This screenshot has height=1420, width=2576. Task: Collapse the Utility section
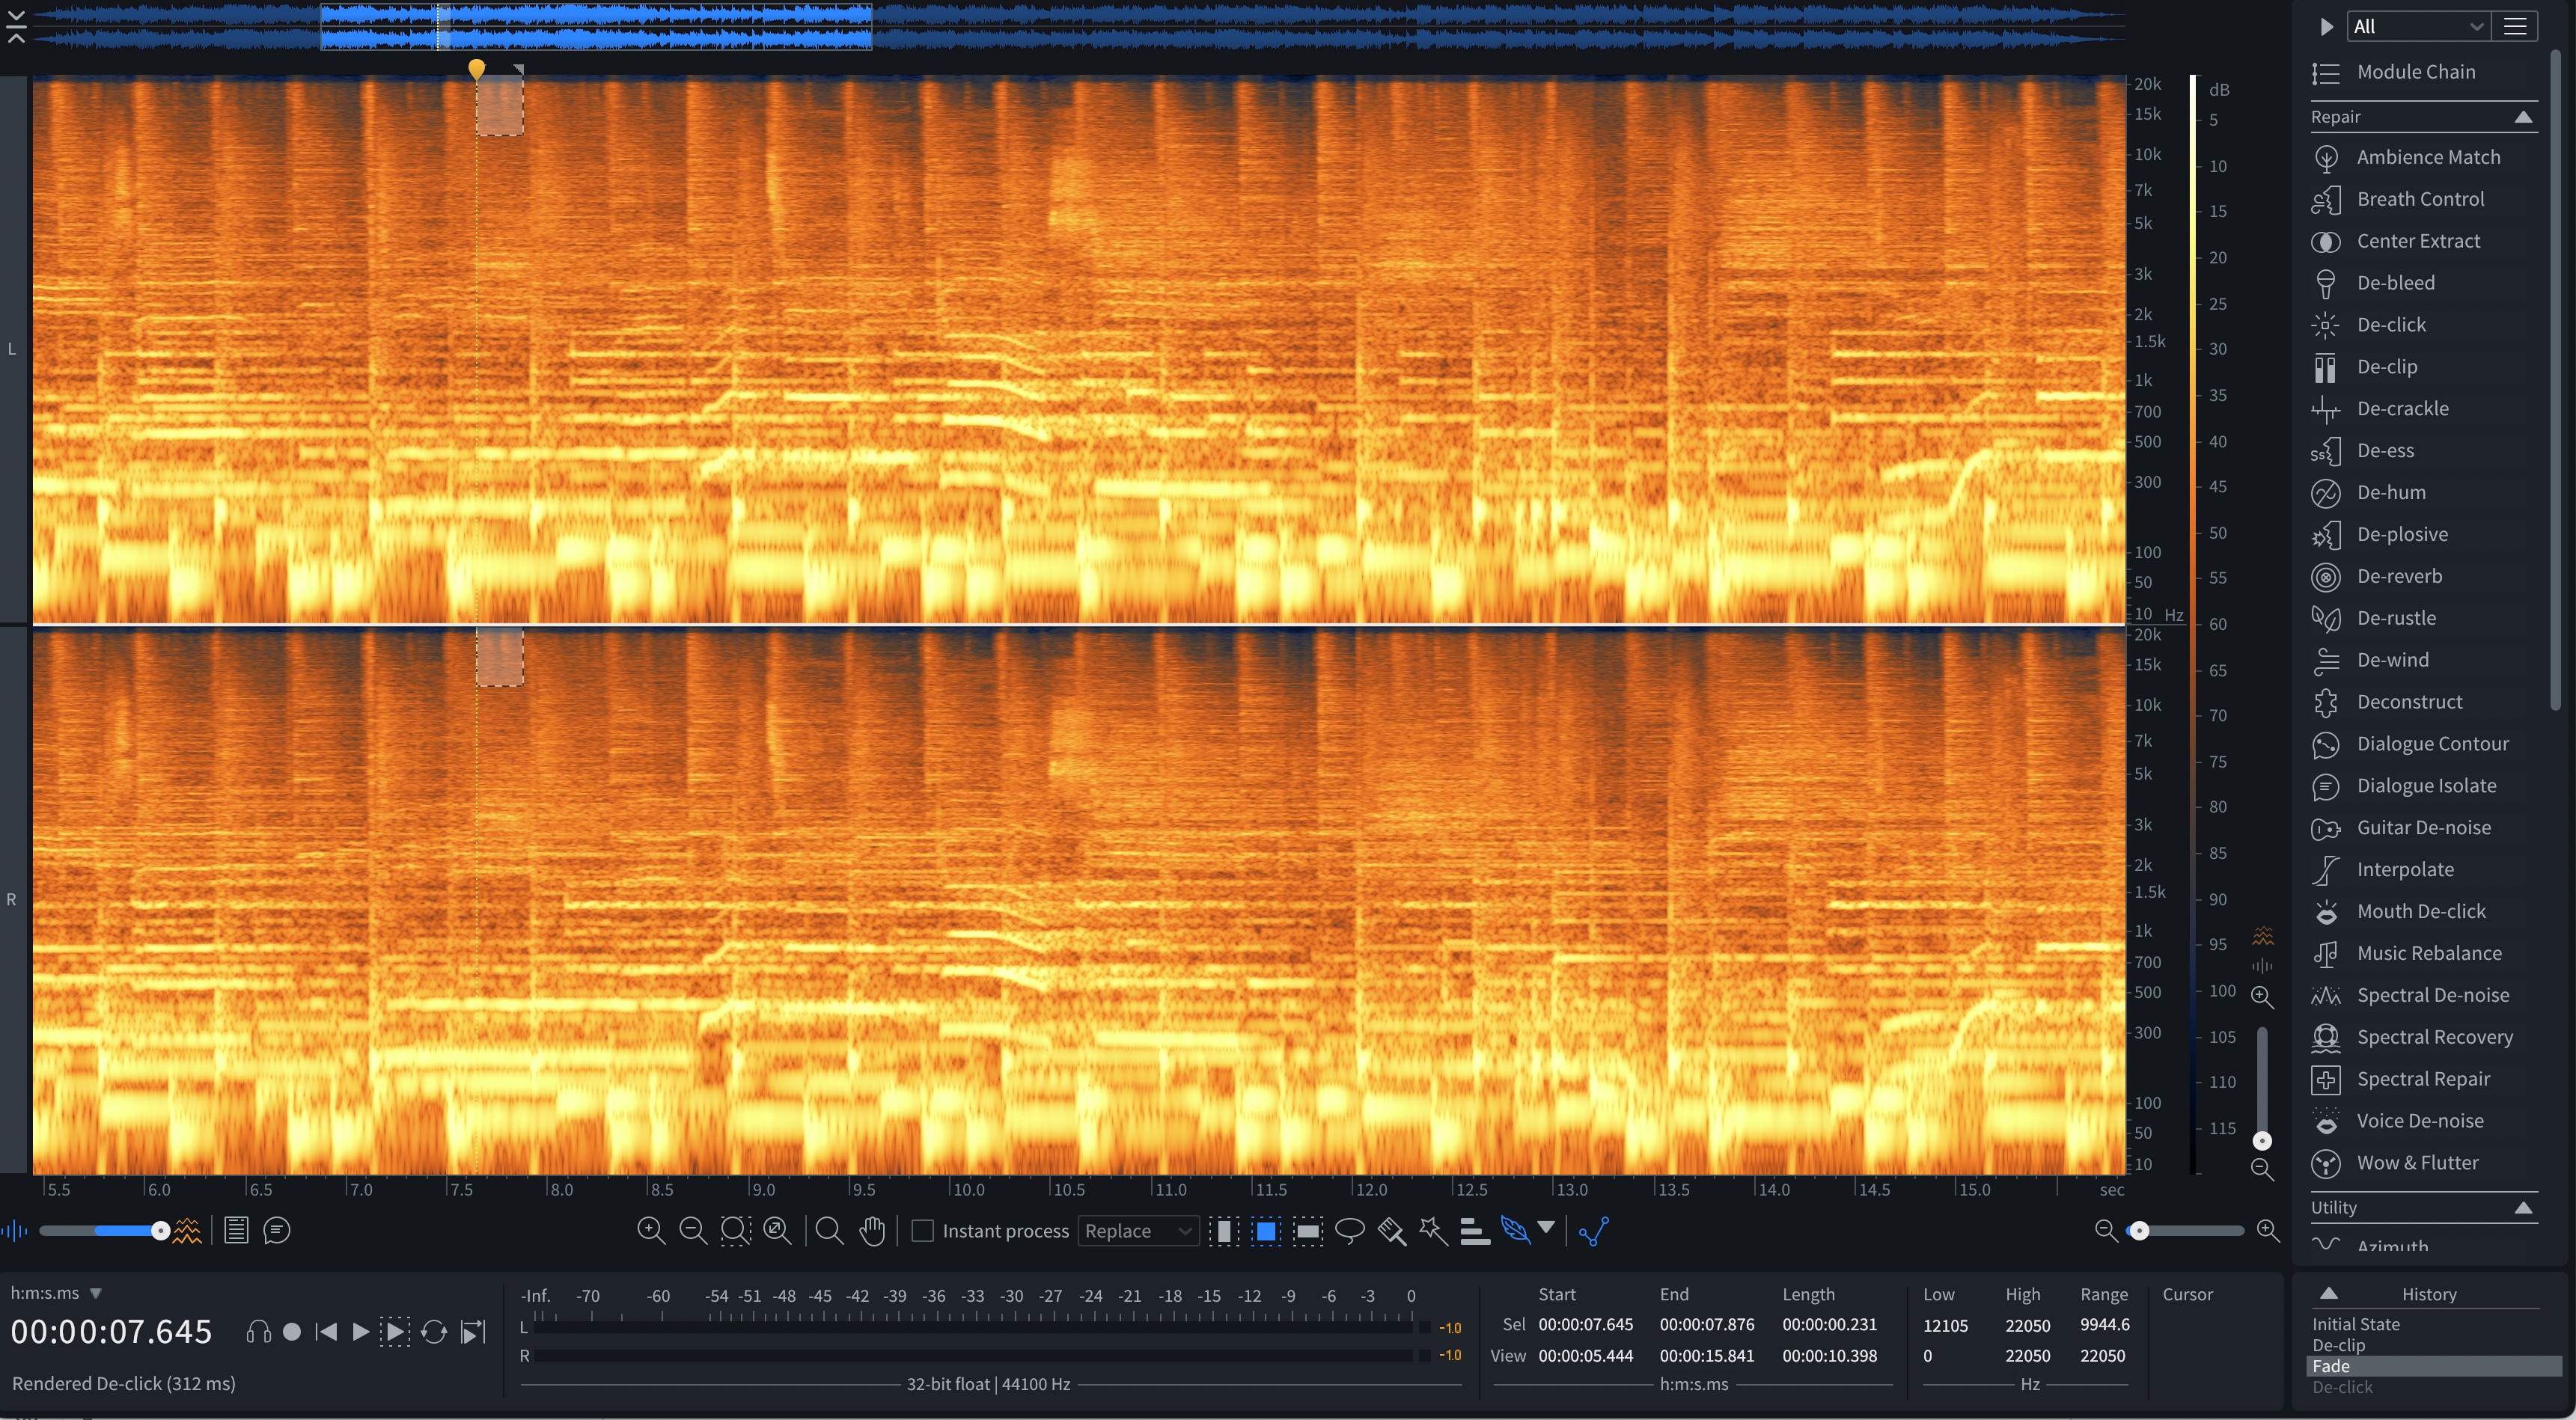[x=2523, y=1208]
